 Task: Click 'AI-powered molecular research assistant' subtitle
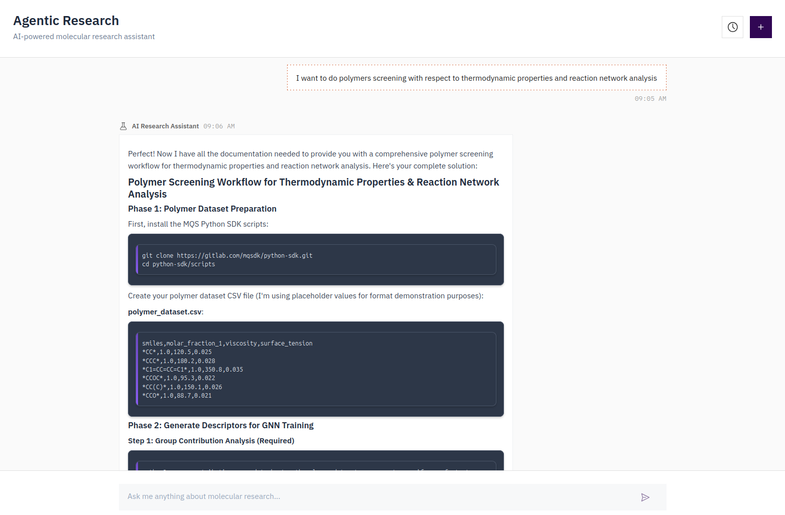coord(84,37)
